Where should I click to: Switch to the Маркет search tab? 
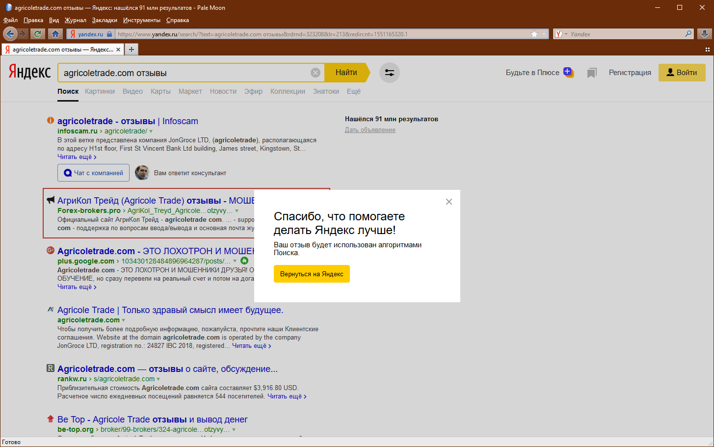pos(190,91)
